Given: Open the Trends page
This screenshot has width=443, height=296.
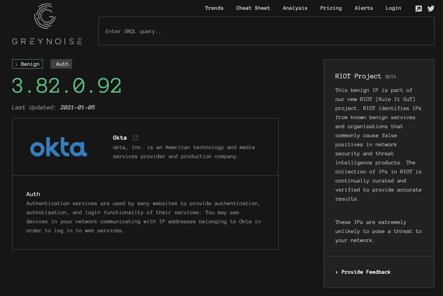Looking at the screenshot, I should [x=214, y=8].
